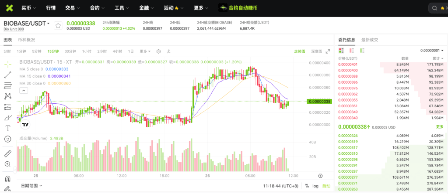Switch to the 币种概况 tab

pyautogui.click(x=26, y=40)
